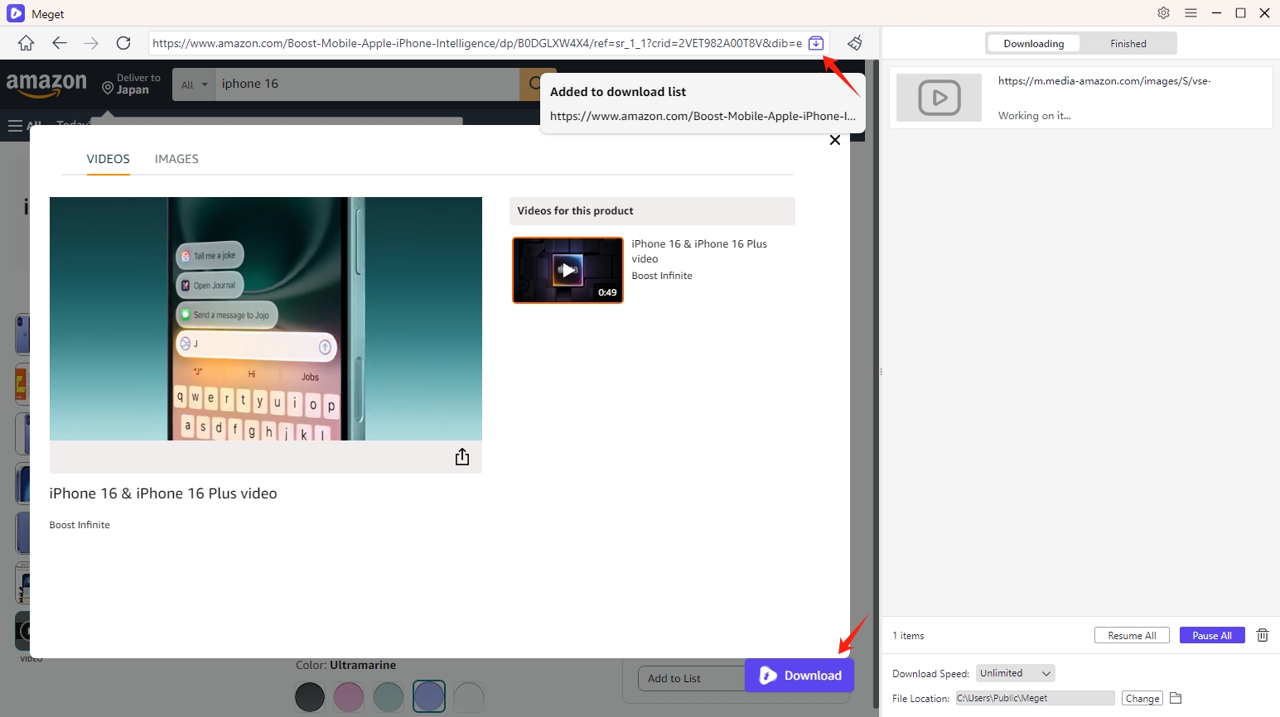
Task: Click the Amazon search magnifier button
Action: 533,84
